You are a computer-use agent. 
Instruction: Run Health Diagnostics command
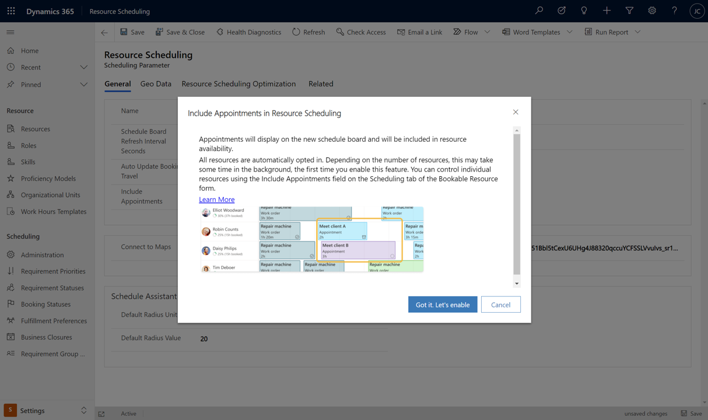[x=248, y=32]
